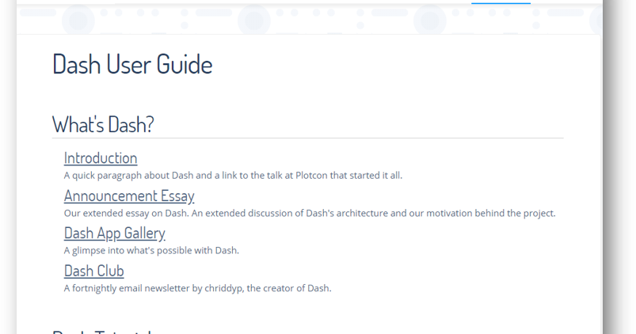
Task: Click the Dash Club newsletter description
Action: pos(197,288)
